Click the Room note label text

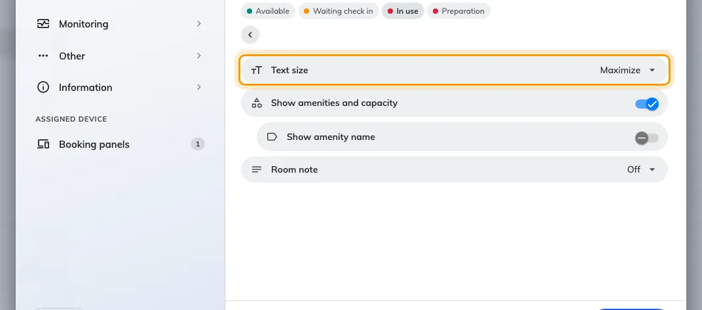point(294,169)
